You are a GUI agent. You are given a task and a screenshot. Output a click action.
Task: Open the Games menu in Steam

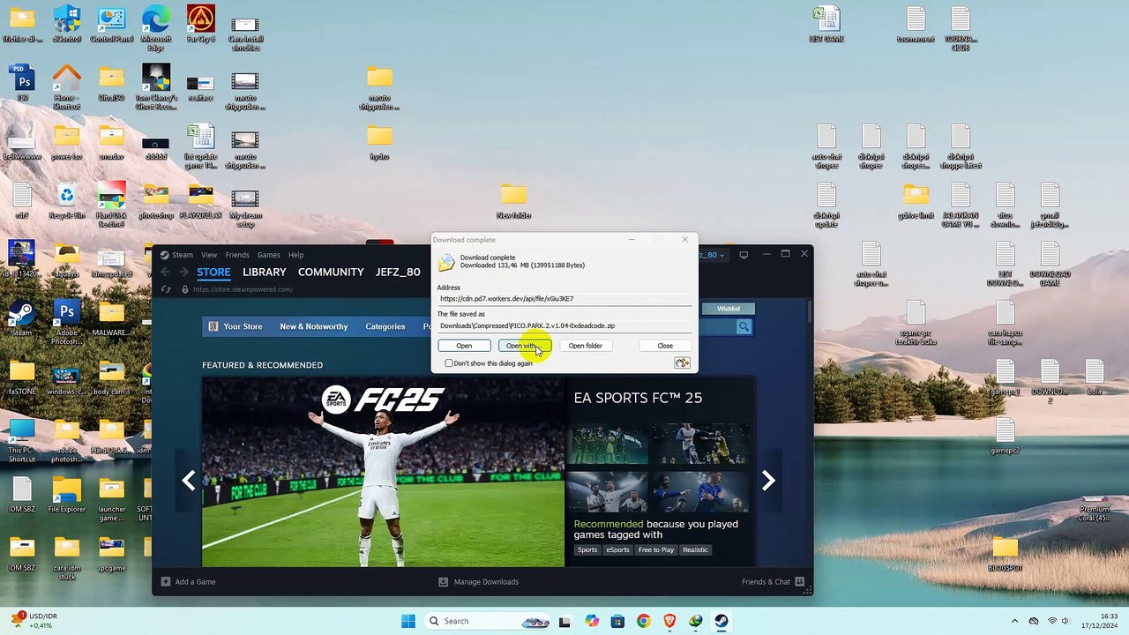tap(269, 255)
